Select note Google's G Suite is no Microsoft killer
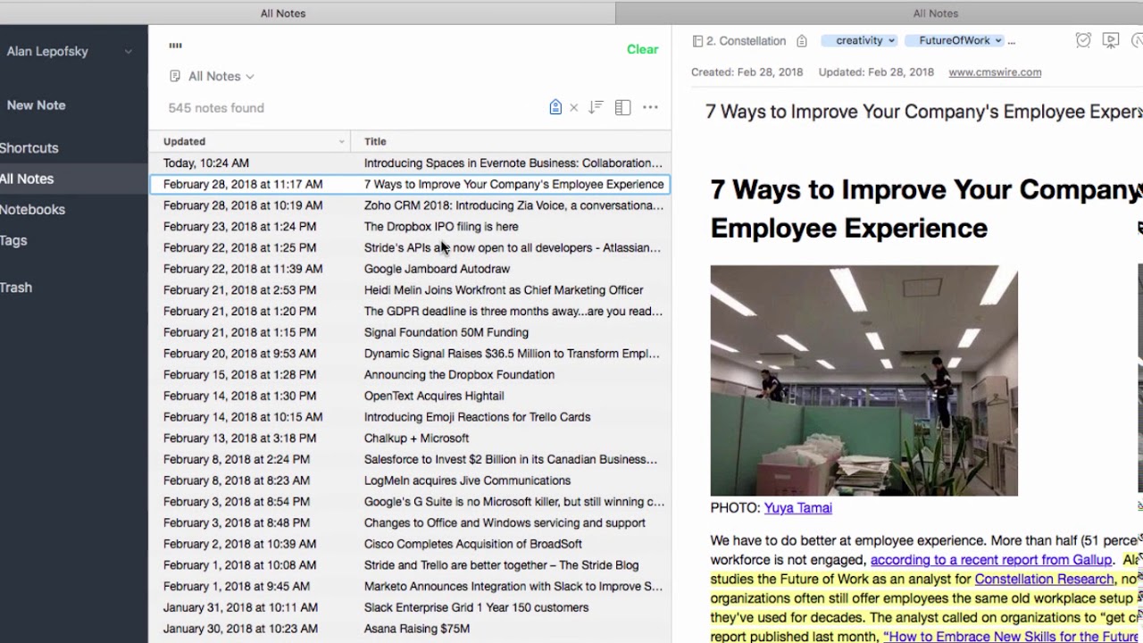Screen dimensions: 1143x643 point(410,502)
